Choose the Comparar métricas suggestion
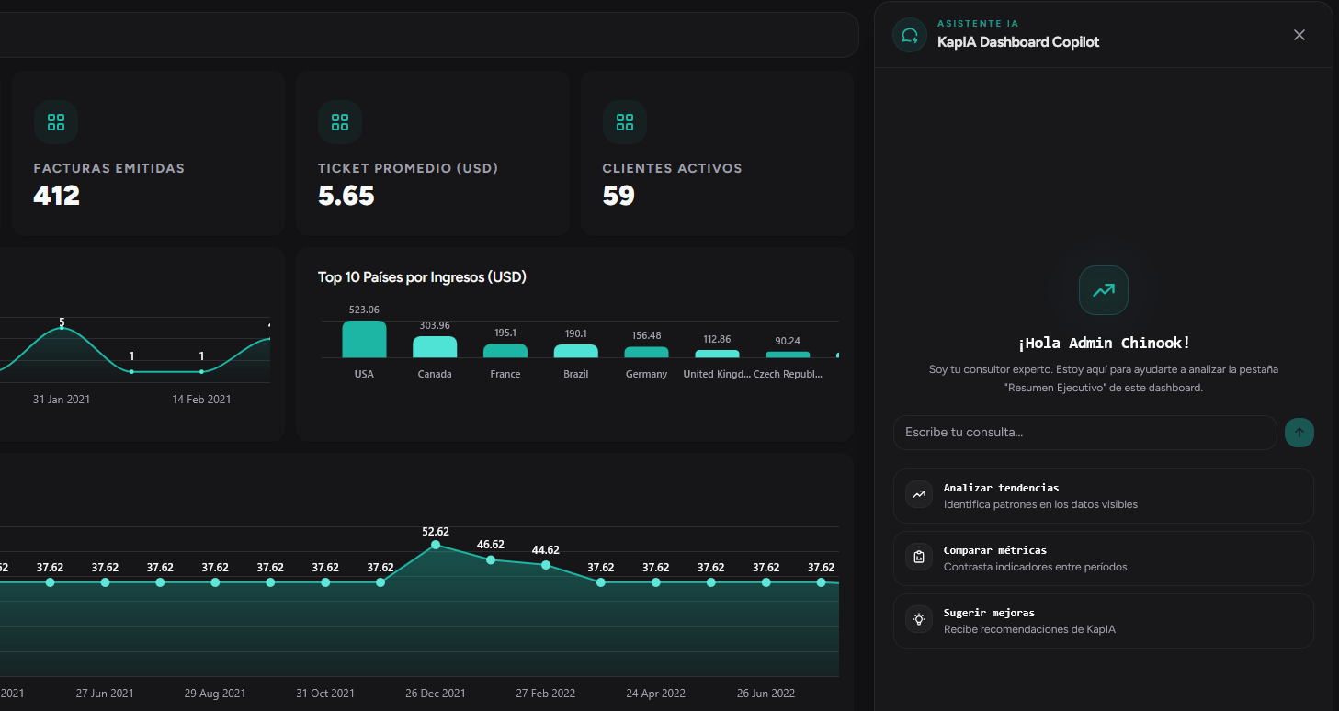The height and width of the screenshot is (711, 1339). point(1104,559)
